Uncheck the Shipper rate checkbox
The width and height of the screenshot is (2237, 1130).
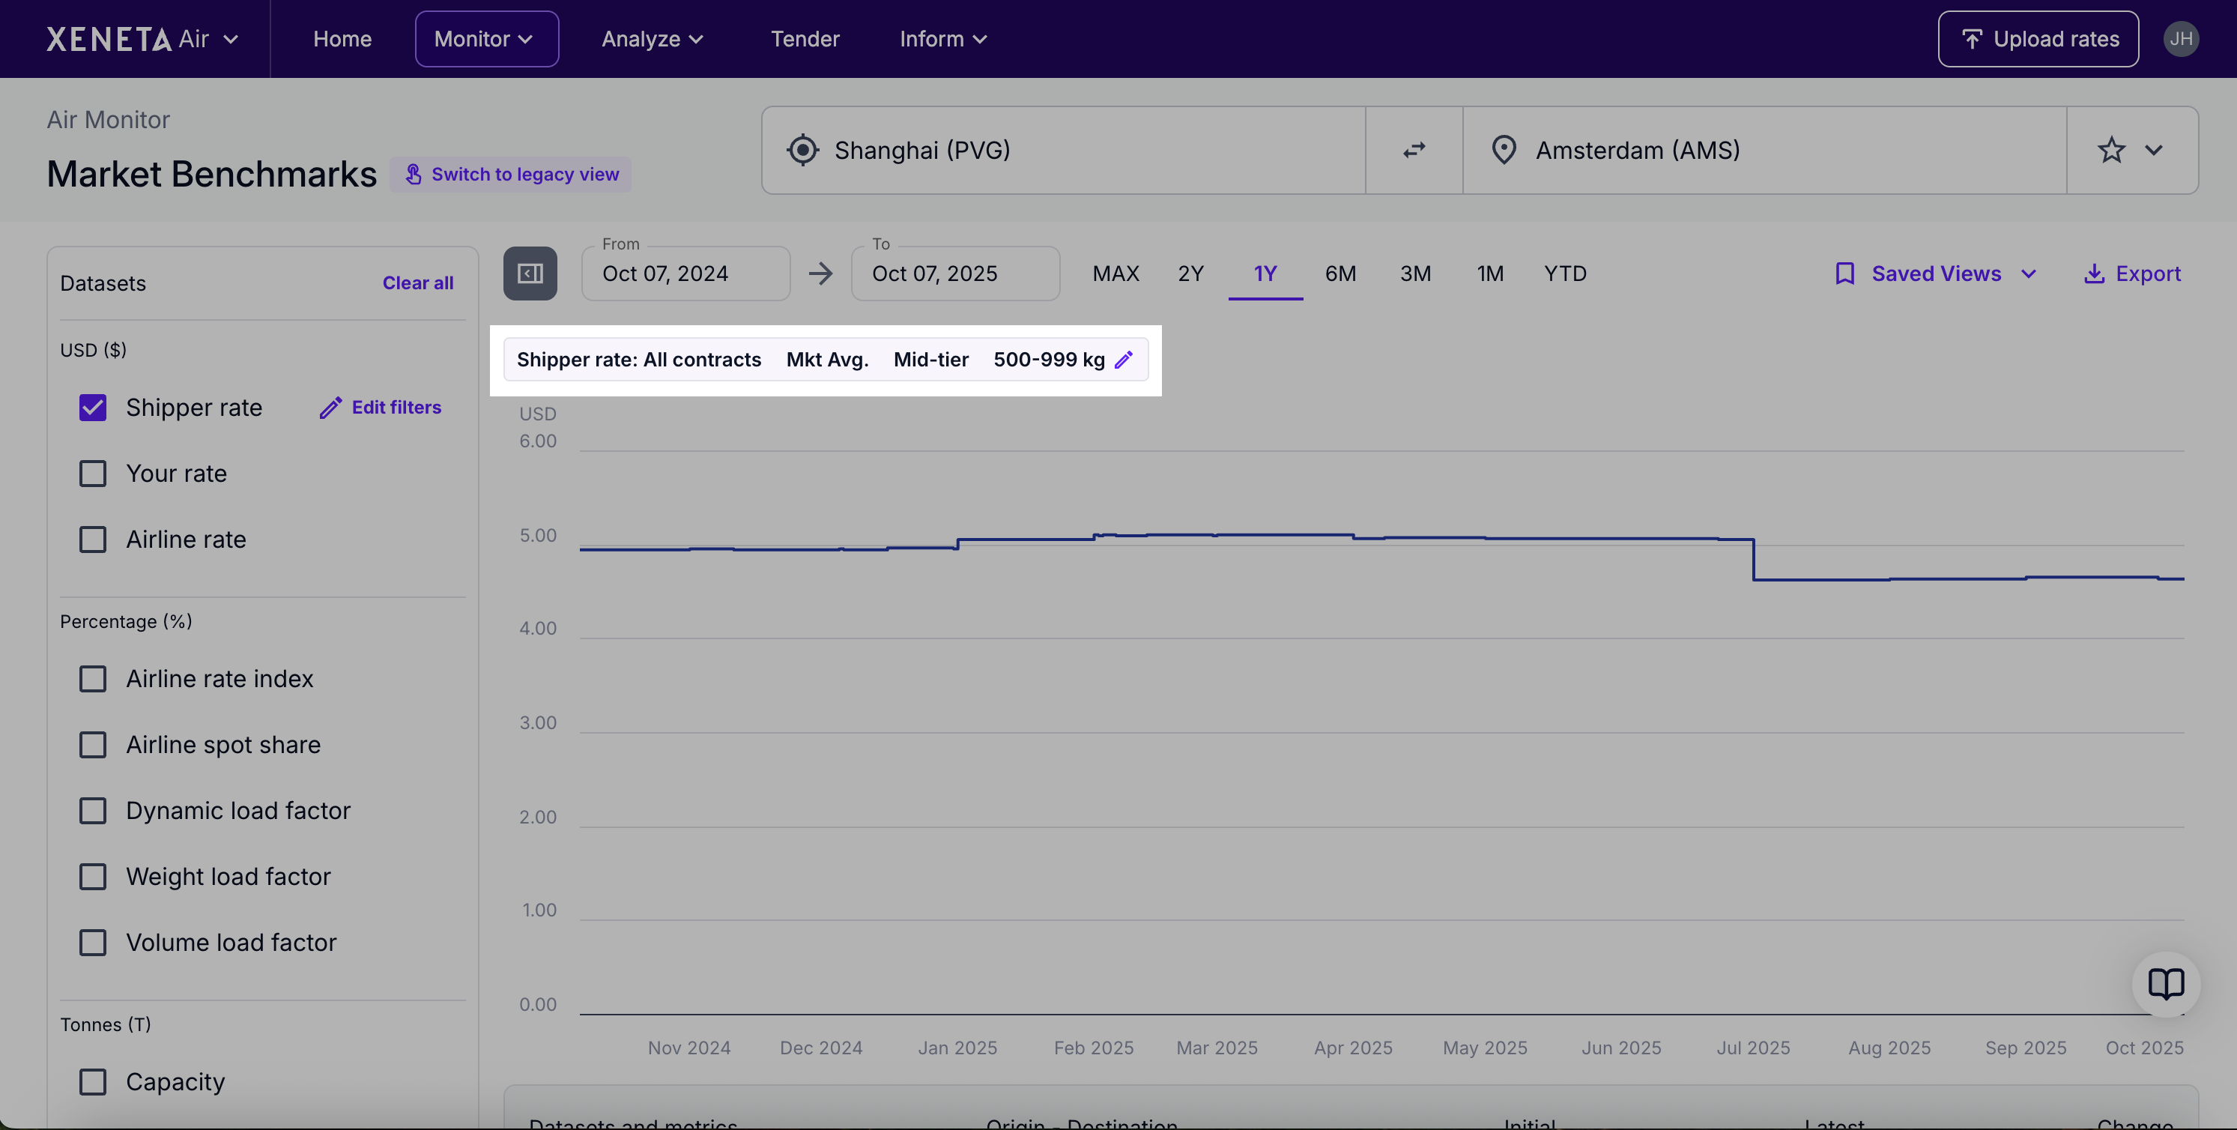tap(93, 408)
